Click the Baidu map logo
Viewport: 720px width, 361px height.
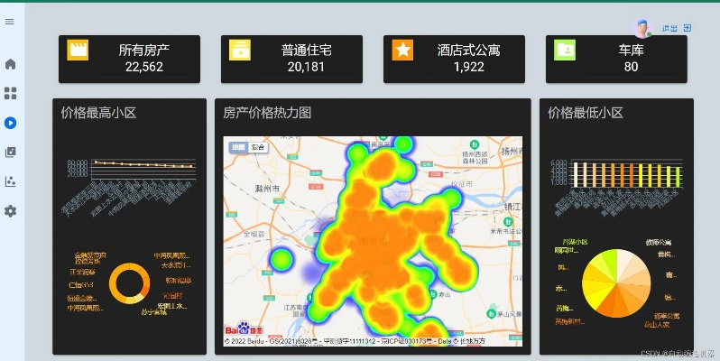(x=244, y=329)
